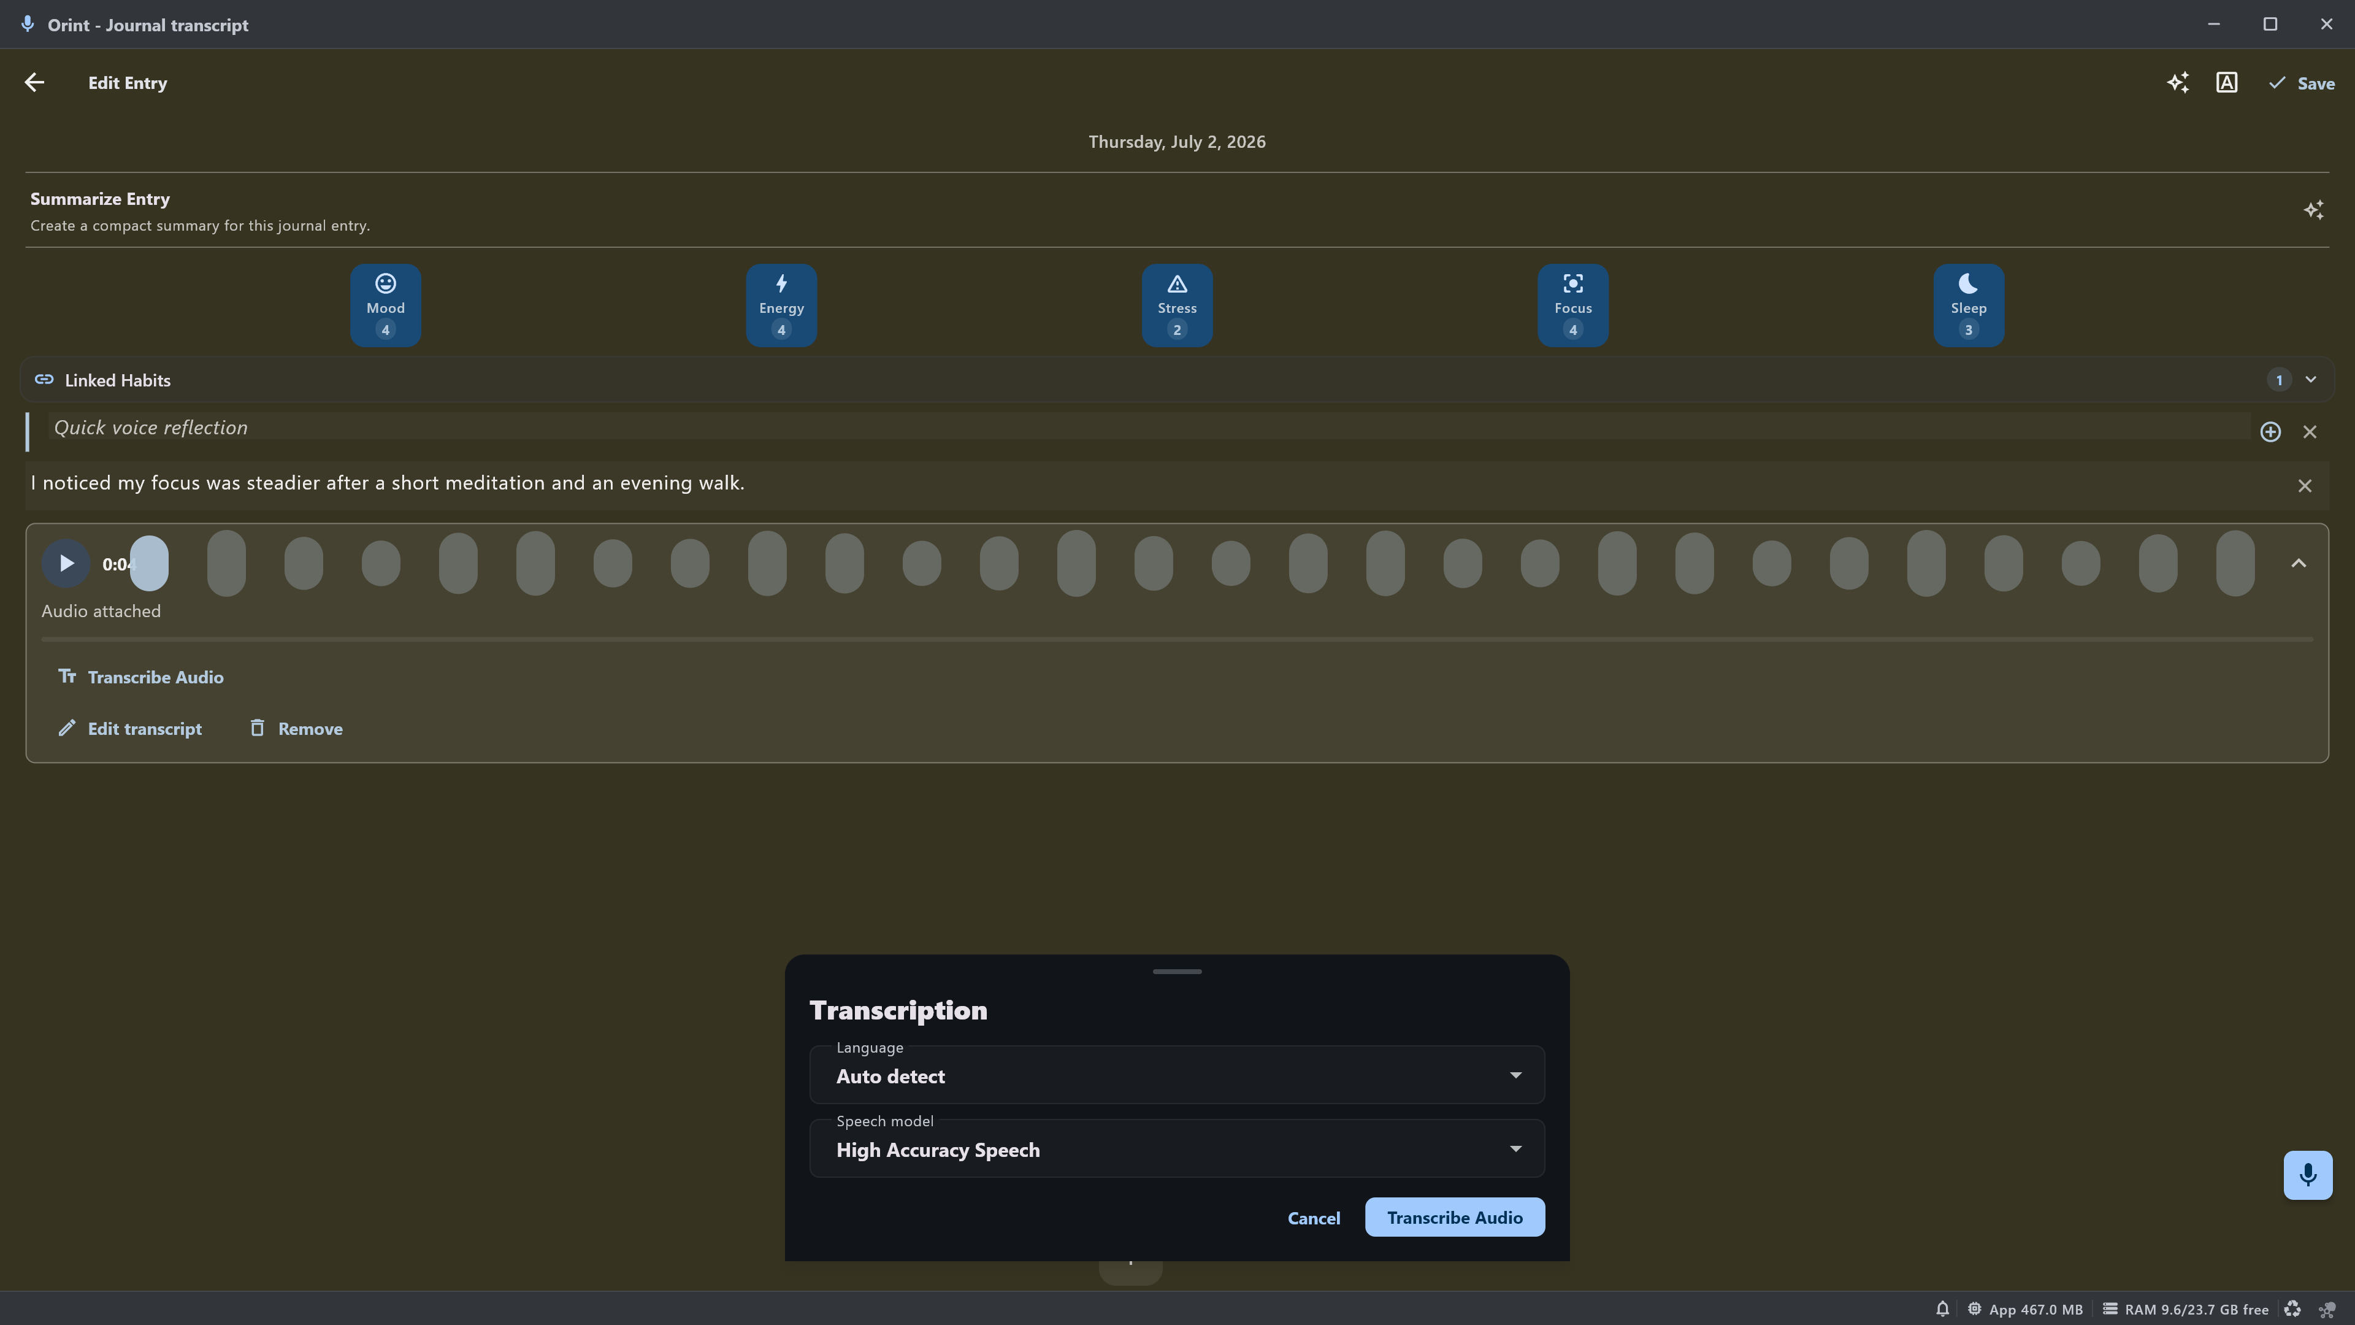Click the Audio attached label

coord(101,611)
